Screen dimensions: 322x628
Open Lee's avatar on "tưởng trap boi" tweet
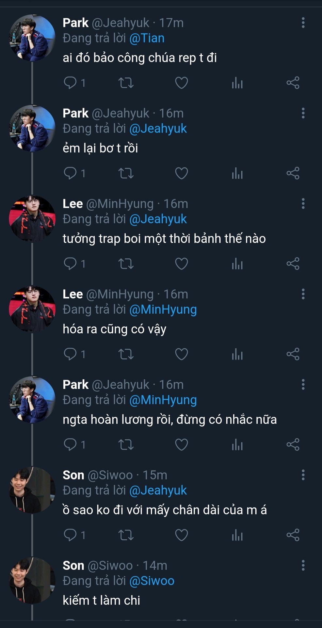[32, 219]
